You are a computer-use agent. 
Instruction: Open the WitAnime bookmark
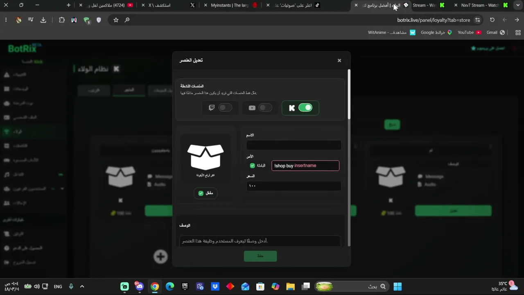coord(391,32)
